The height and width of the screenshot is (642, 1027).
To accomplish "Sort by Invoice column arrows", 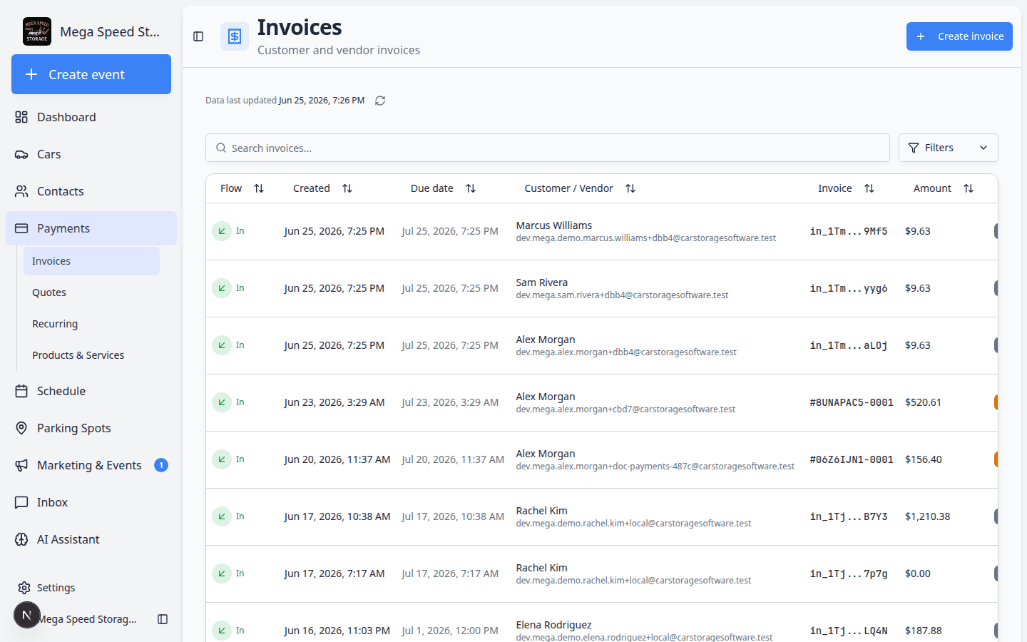I will click(x=869, y=188).
